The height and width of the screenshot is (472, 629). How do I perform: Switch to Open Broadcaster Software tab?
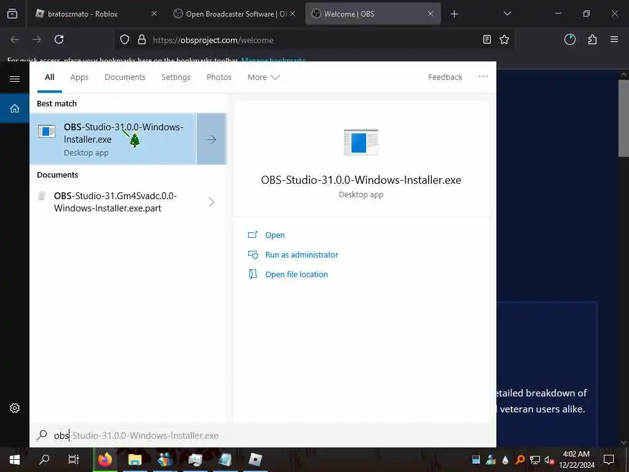(234, 14)
